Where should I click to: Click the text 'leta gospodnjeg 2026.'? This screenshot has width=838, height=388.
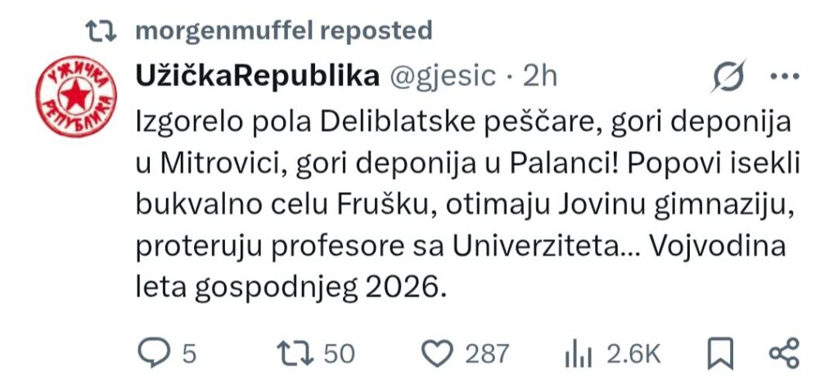pyautogui.click(x=291, y=289)
